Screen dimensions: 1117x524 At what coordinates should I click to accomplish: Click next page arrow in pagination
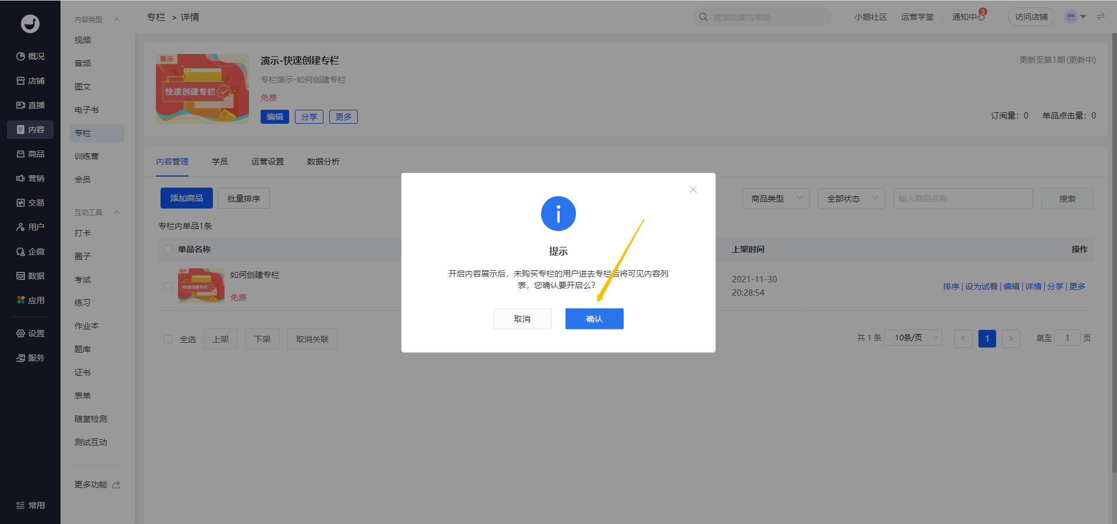tap(1011, 338)
